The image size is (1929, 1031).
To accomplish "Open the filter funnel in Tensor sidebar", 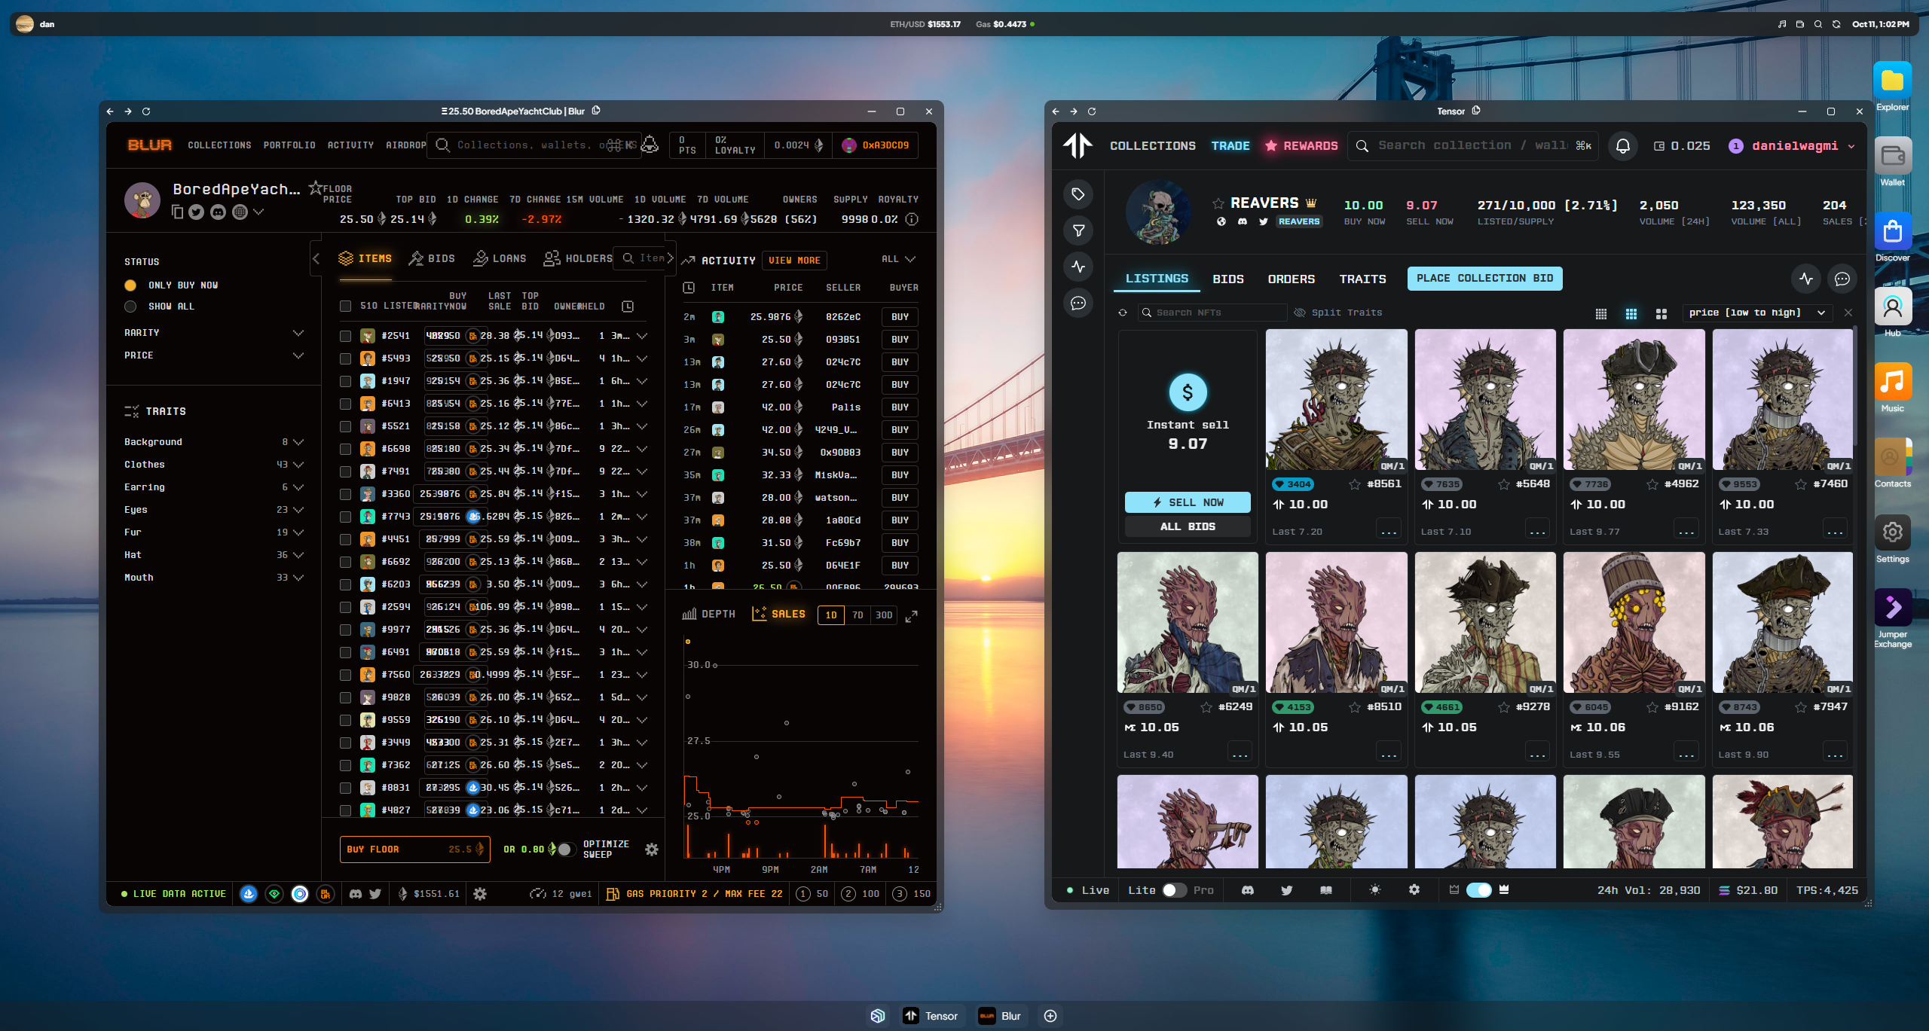I will tap(1078, 230).
